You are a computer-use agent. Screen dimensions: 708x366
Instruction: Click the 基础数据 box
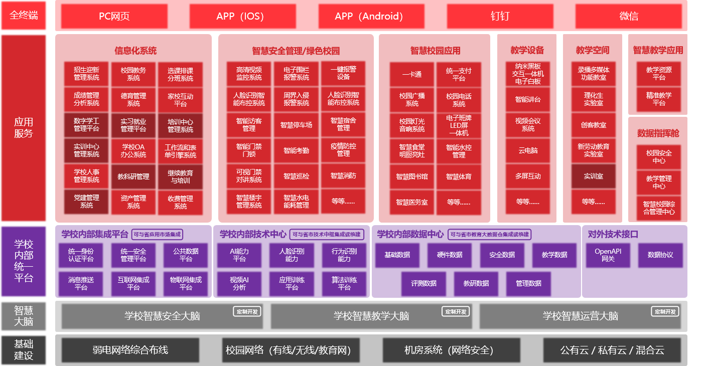(x=397, y=255)
